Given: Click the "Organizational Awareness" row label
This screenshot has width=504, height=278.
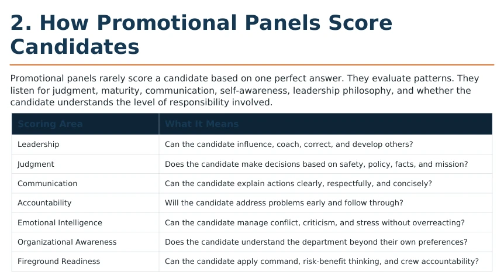Looking at the screenshot, I should (67, 242).
